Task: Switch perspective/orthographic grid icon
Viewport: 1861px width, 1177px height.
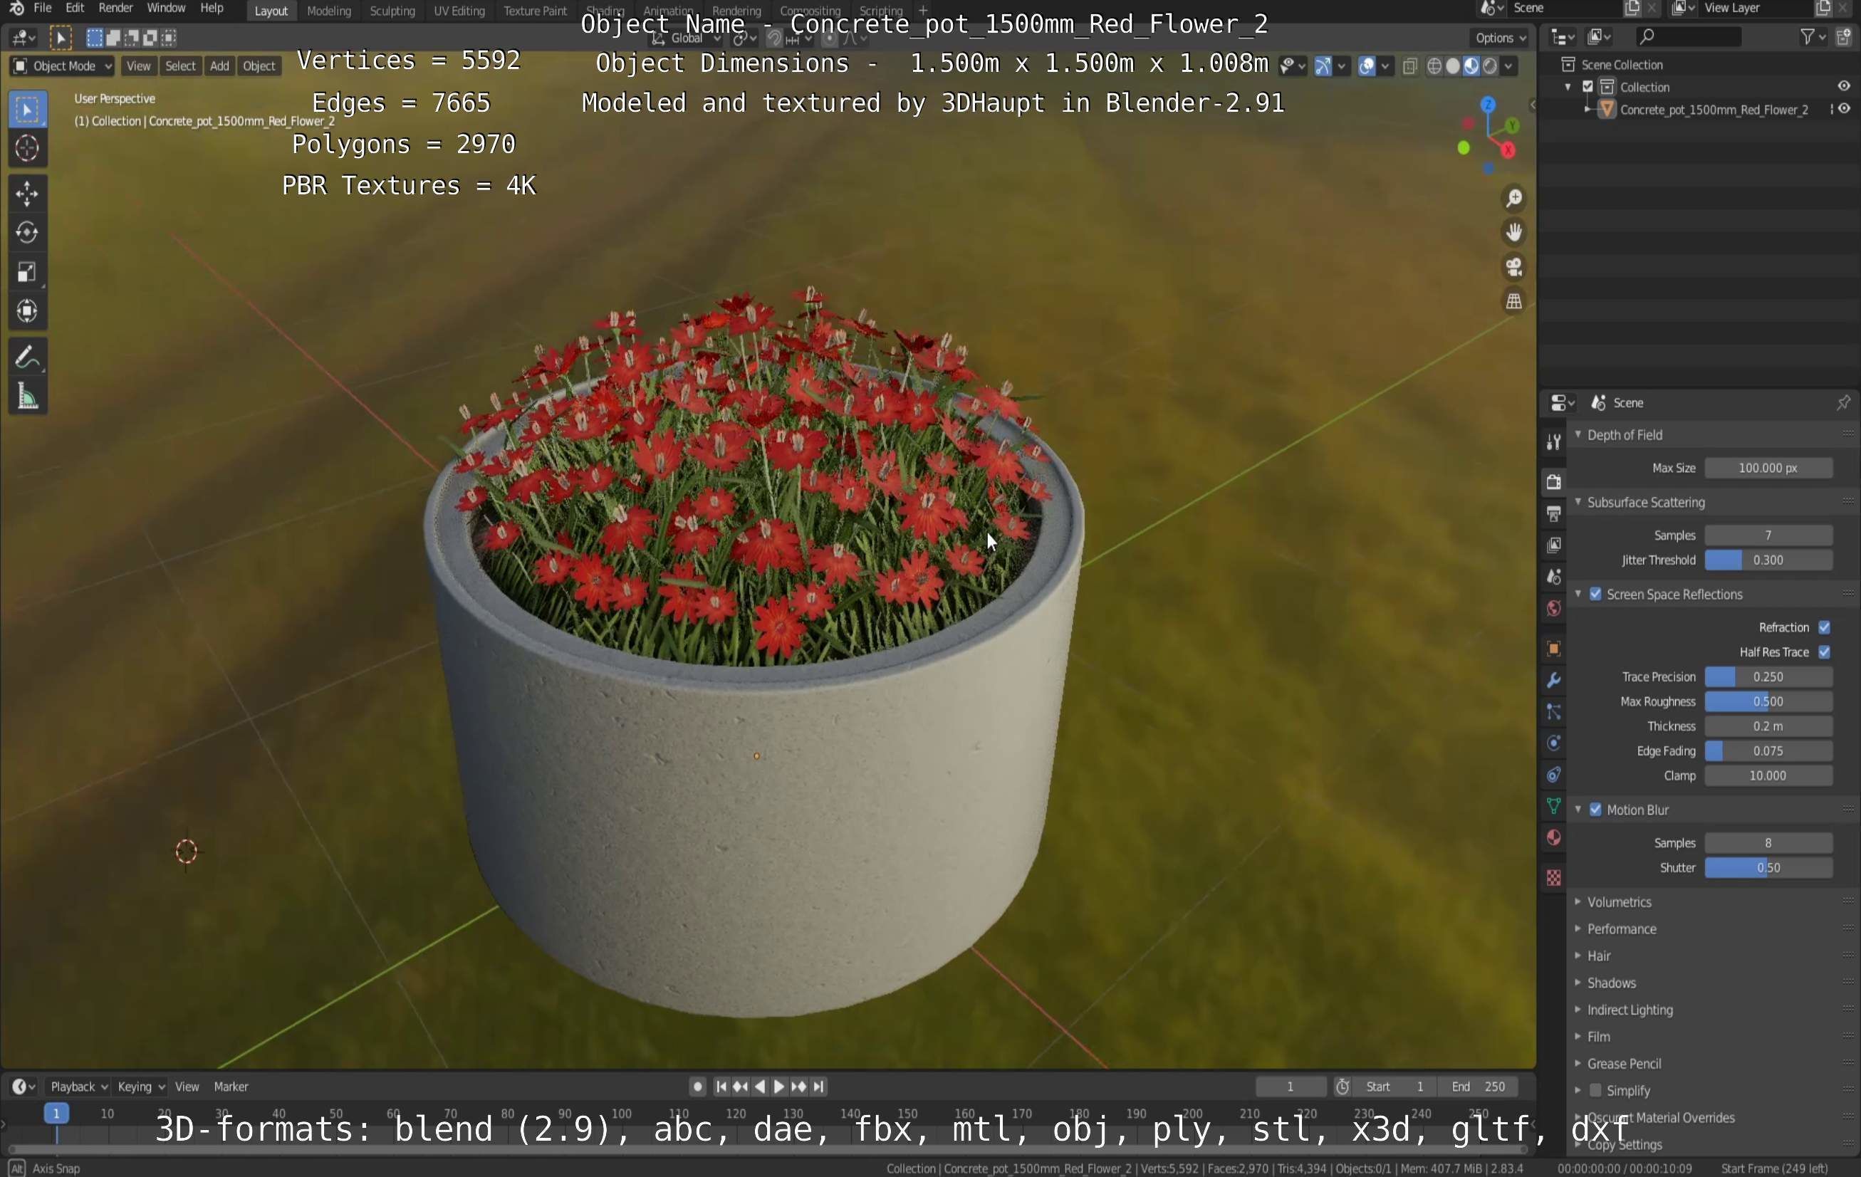Action: [x=1513, y=301]
